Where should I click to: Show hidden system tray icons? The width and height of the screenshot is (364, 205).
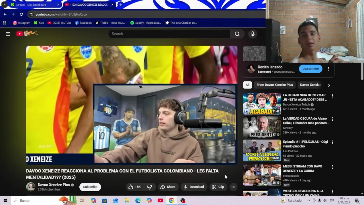point(309,200)
